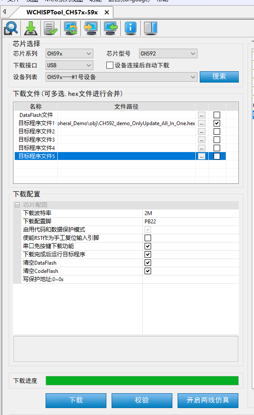The height and width of the screenshot is (415, 254).
Task: Collapse the 芯片配置 section
Action: click(x=17, y=205)
